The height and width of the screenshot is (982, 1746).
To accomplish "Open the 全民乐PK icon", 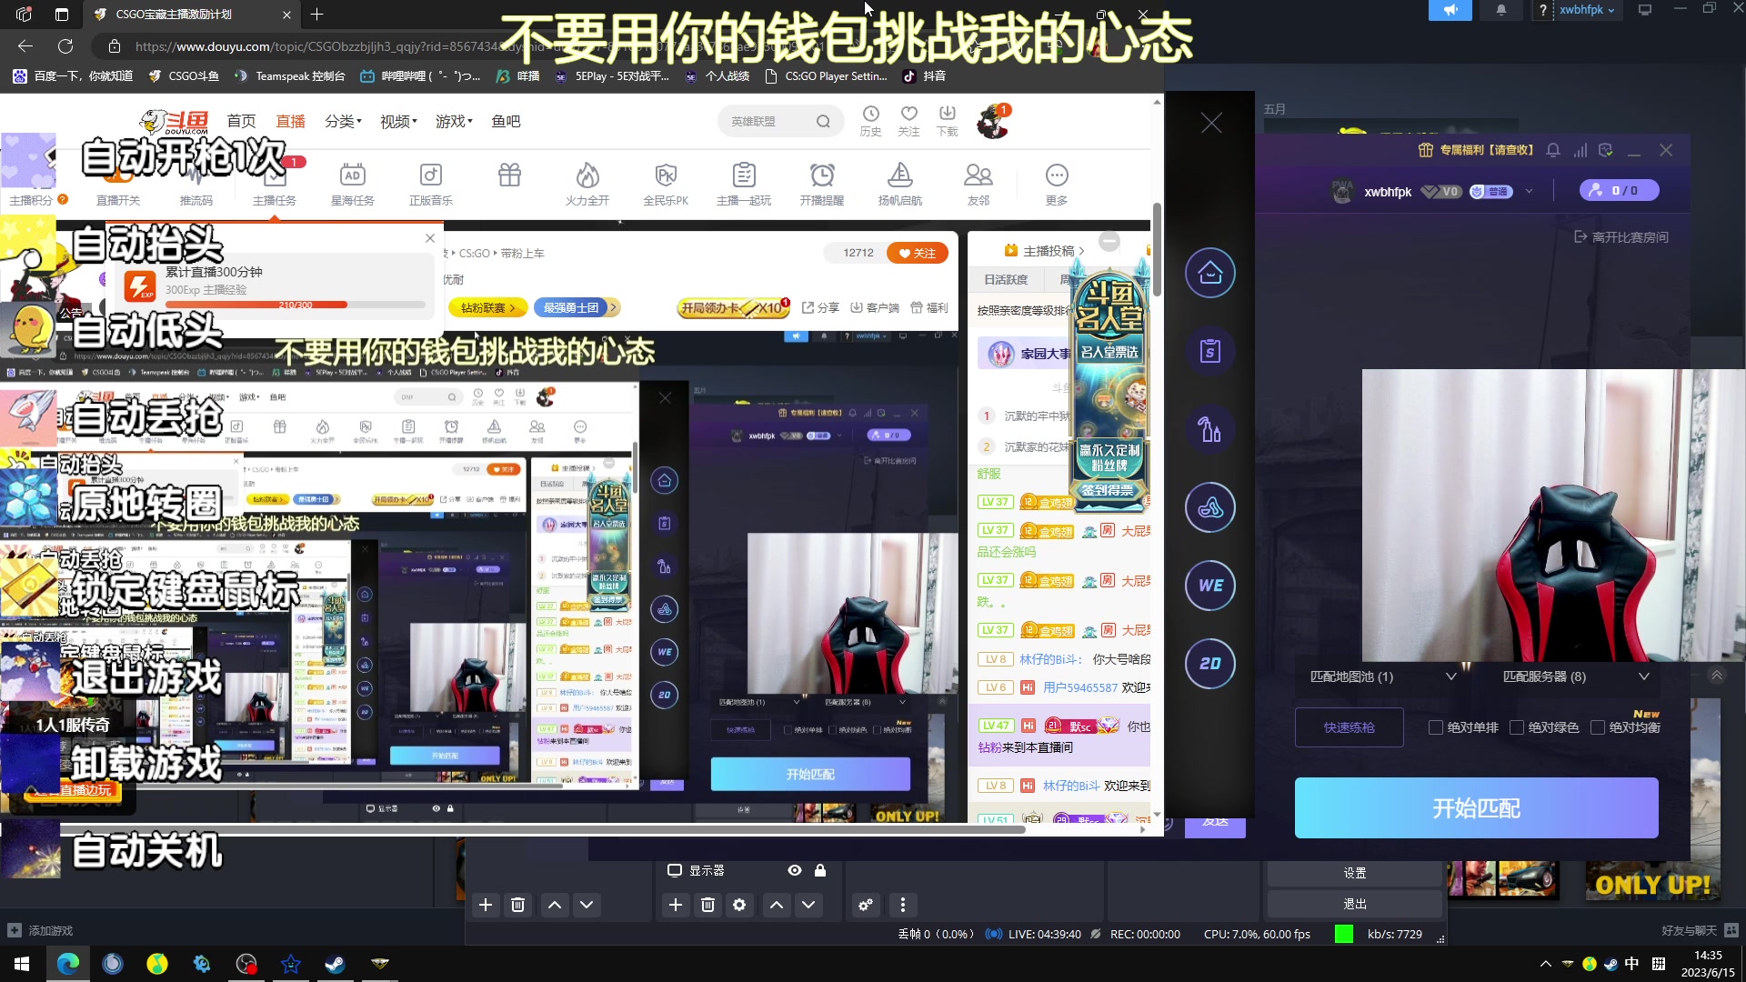I will click(x=666, y=175).
